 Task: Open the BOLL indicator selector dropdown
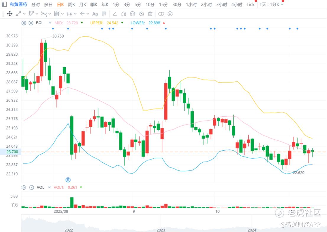tap(50, 23)
